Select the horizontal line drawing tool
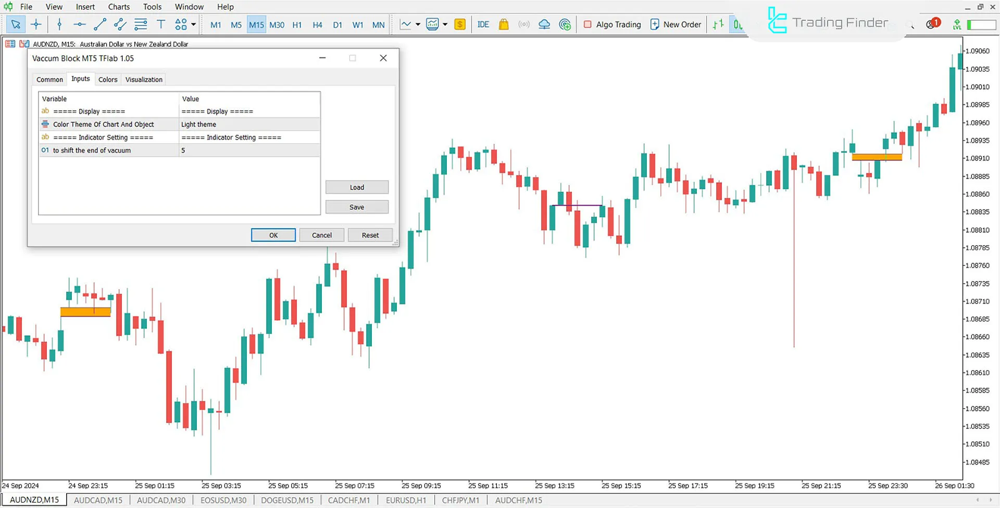This screenshot has height=508, width=1000. click(79, 24)
